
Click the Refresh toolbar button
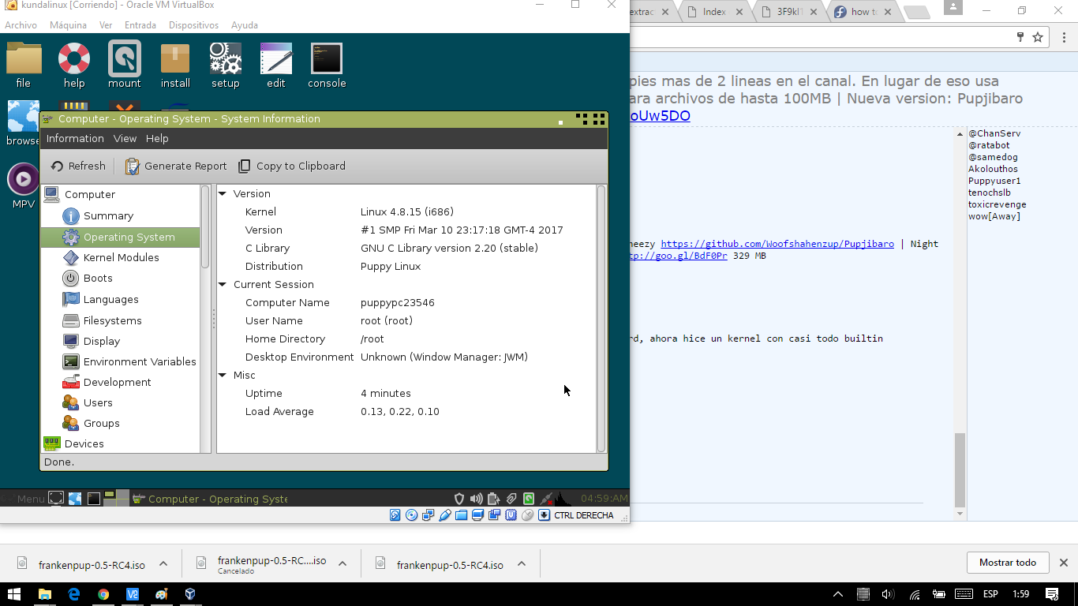(x=78, y=166)
